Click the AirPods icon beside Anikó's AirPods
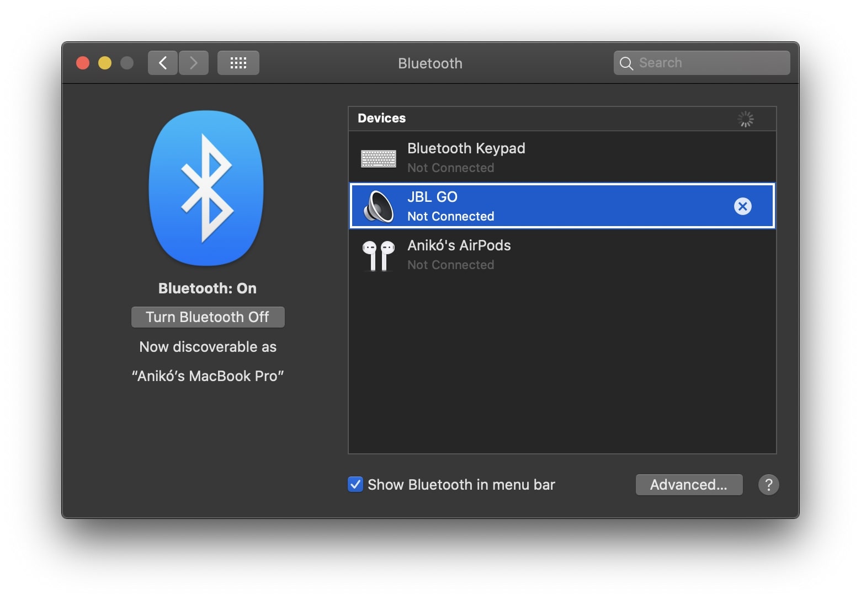861x600 pixels. click(378, 254)
